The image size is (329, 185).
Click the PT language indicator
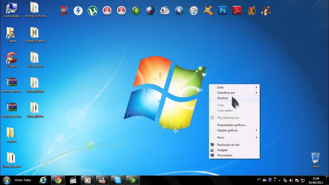[x=259, y=180]
